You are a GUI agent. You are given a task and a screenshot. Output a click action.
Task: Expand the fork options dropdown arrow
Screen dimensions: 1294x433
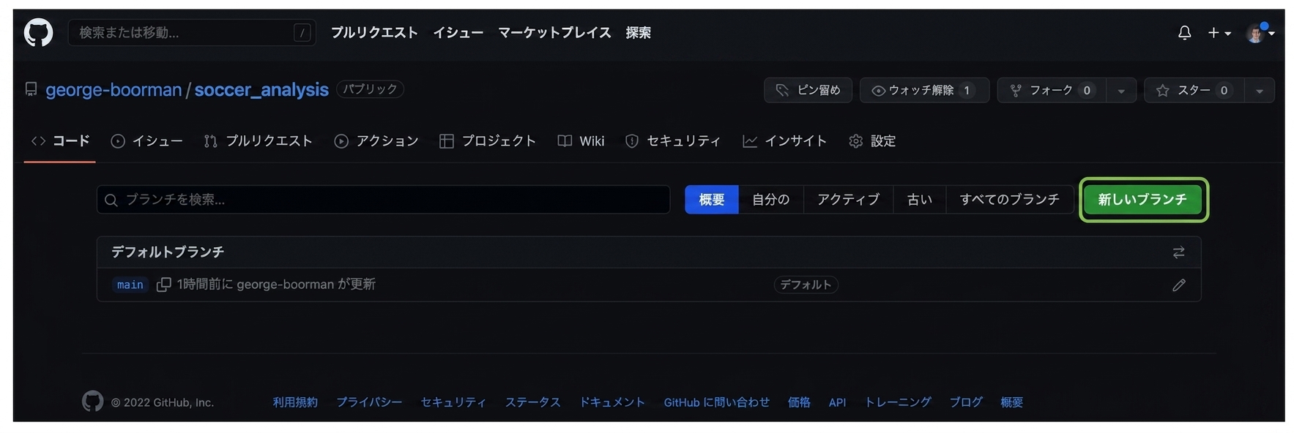(x=1121, y=91)
